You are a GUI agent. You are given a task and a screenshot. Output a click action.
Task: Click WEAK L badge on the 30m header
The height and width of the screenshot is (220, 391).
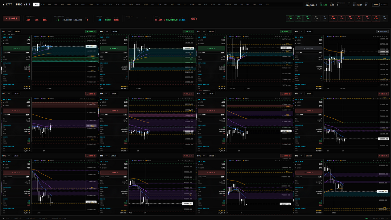(188, 32)
